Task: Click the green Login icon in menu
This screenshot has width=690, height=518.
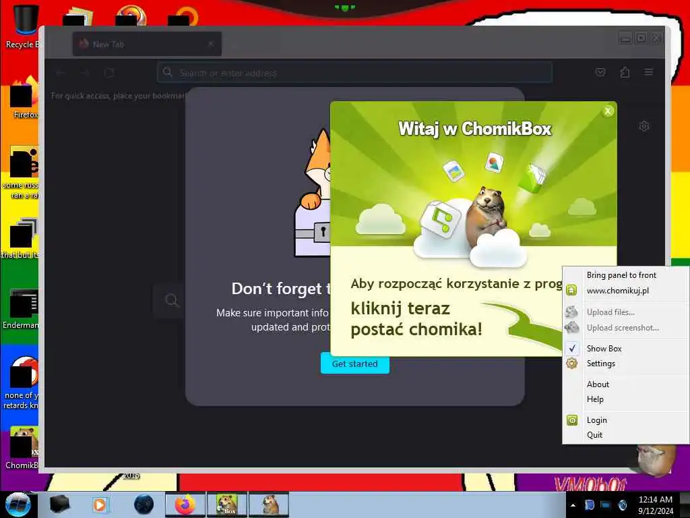Action: [x=571, y=420]
